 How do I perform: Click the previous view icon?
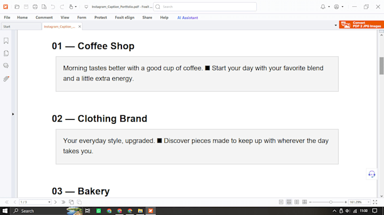(71, 202)
